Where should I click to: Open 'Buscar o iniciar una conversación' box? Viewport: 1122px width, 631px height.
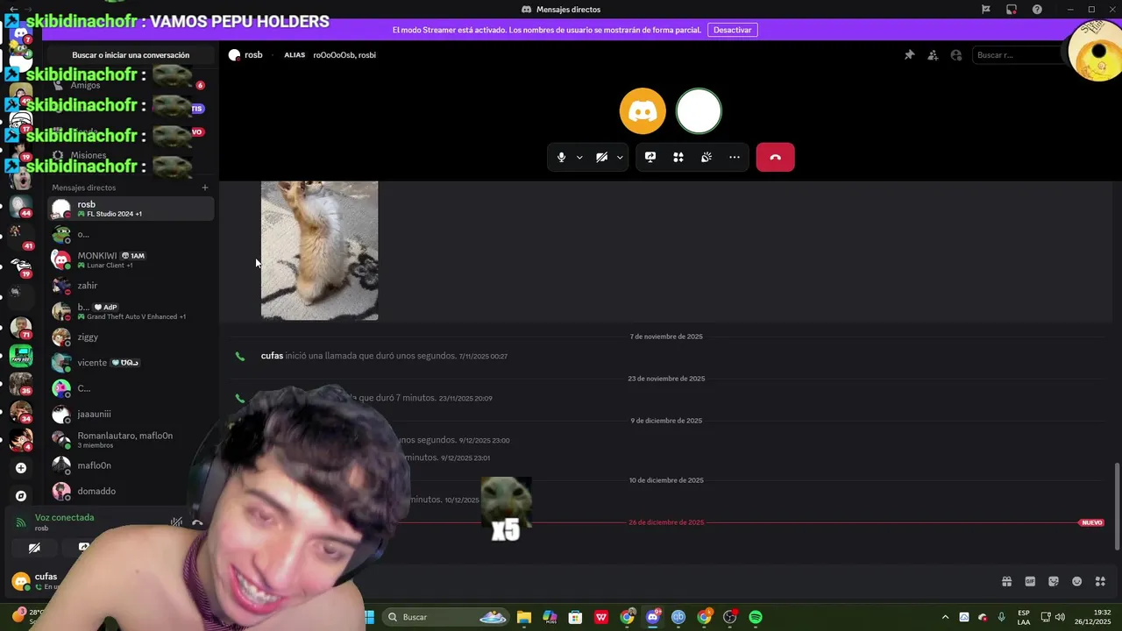[x=131, y=55]
